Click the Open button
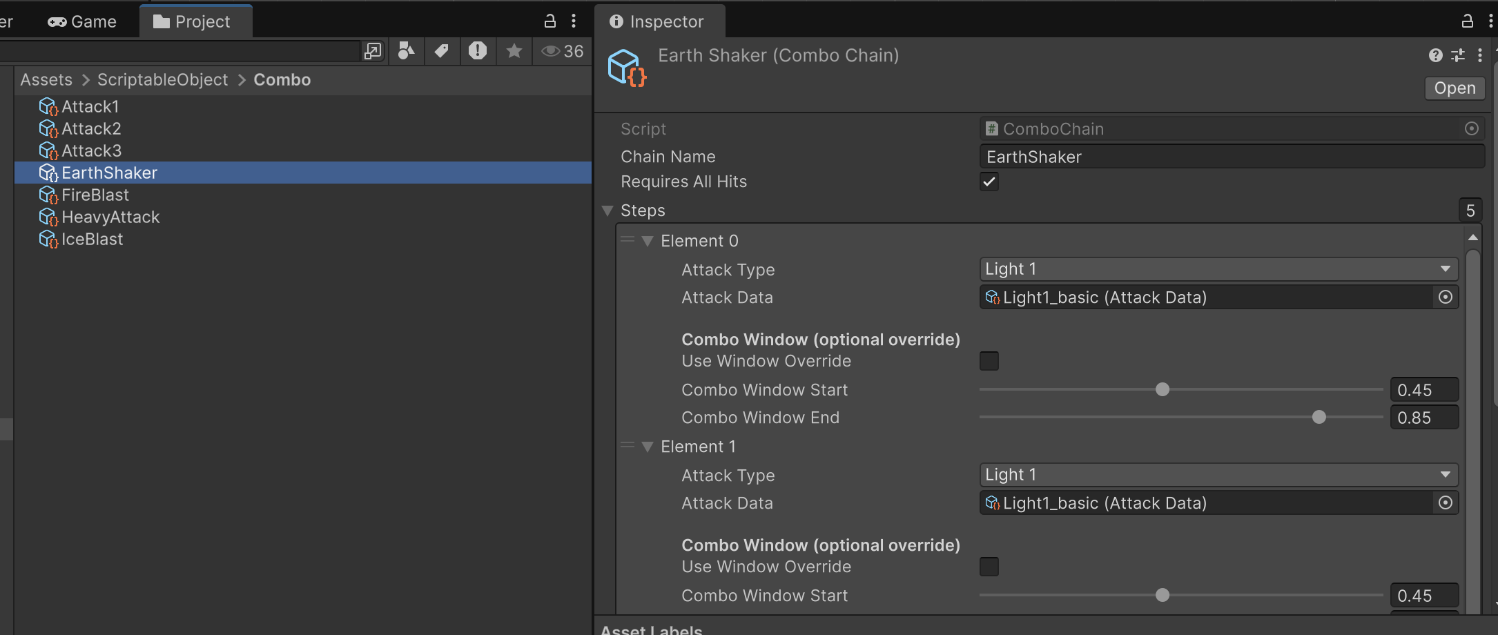Image resolution: width=1498 pixels, height=635 pixels. (1455, 88)
